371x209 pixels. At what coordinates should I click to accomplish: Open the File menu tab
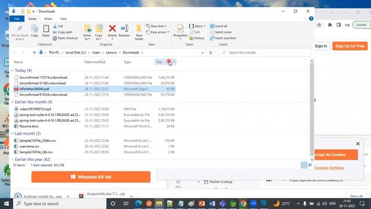[x=17, y=19]
